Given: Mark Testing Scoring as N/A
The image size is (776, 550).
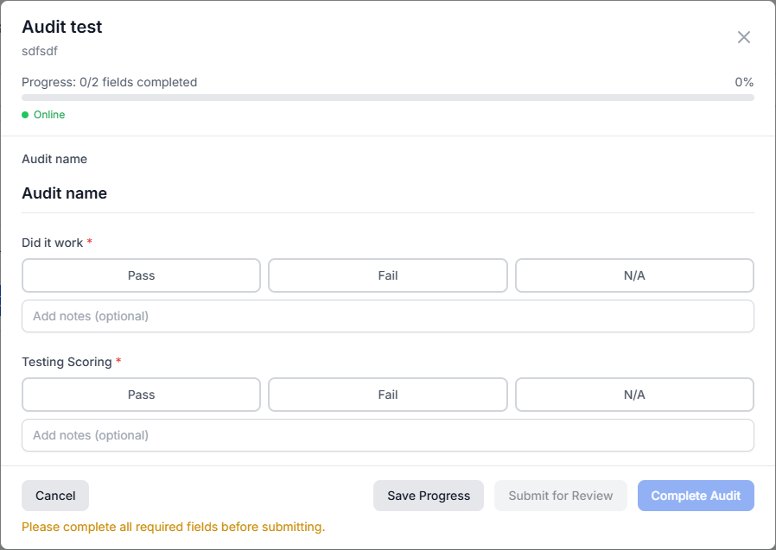Looking at the screenshot, I should [x=634, y=395].
